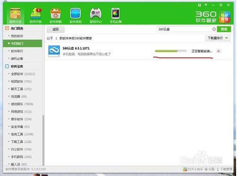The image size is (237, 176).
Task: Select 下载工具 (128) category
Action: point(21,142)
